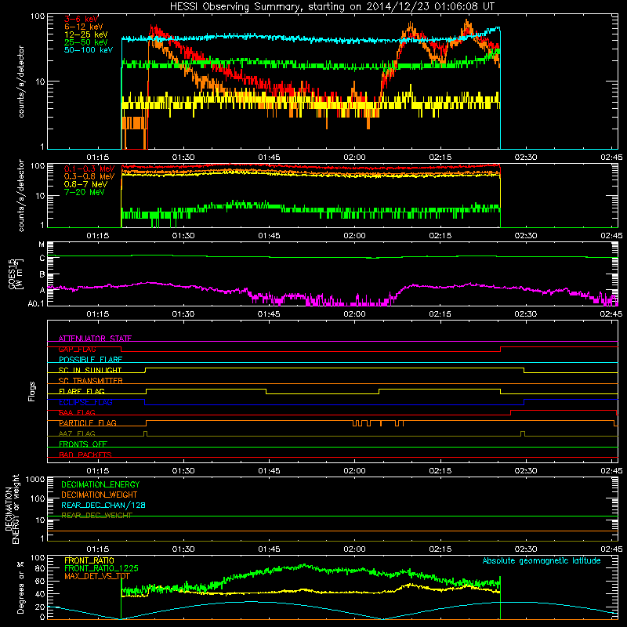Click the 'HESSI Observing Summary' plot title

[332, 6]
